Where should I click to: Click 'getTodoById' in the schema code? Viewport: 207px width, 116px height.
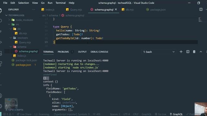pyautogui.click(x=65, y=38)
